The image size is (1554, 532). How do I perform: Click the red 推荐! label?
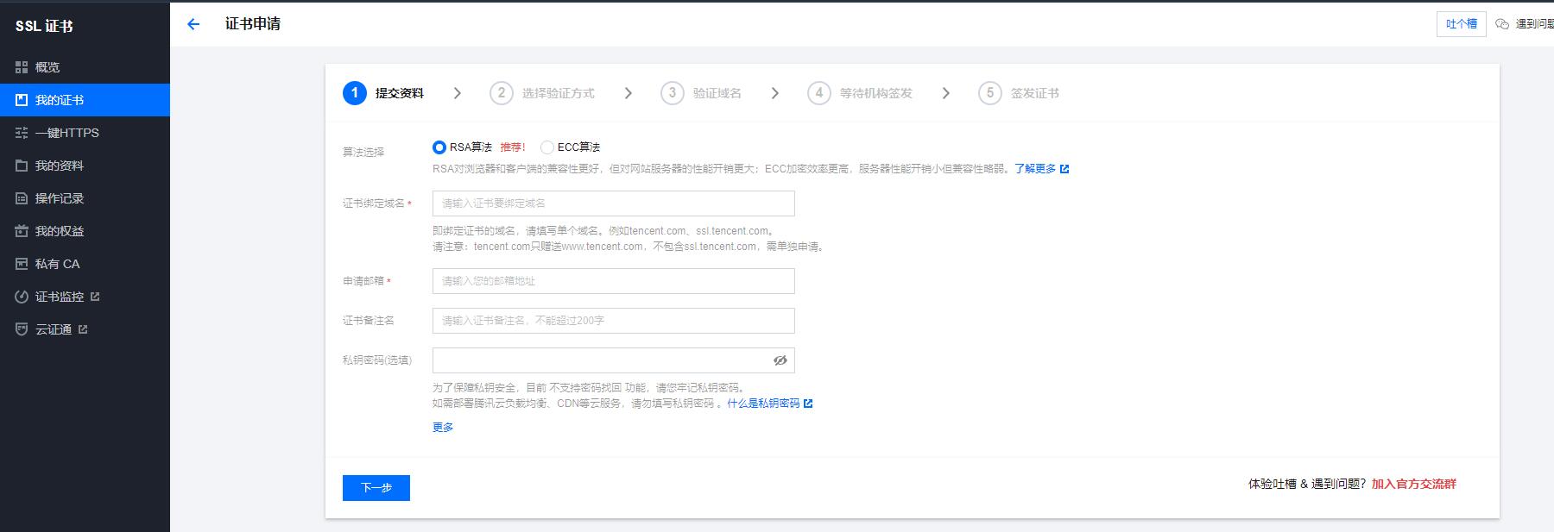513,147
